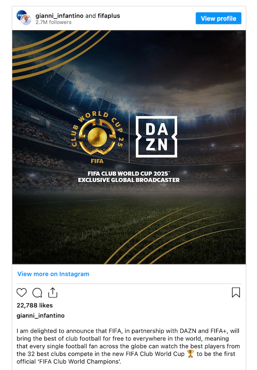Share the post using the share arrow icon
The height and width of the screenshot is (370, 257).
pyautogui.click(x=53, y=293)
